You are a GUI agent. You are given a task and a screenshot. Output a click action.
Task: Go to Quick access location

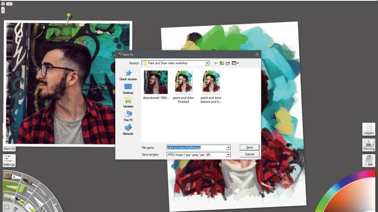tap(128, 75)
